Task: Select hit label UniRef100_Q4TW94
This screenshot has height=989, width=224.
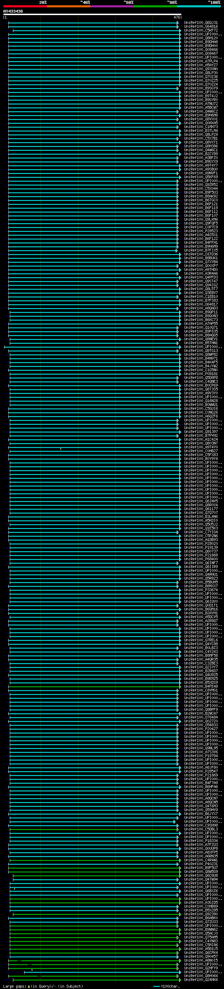Action: 201,879
